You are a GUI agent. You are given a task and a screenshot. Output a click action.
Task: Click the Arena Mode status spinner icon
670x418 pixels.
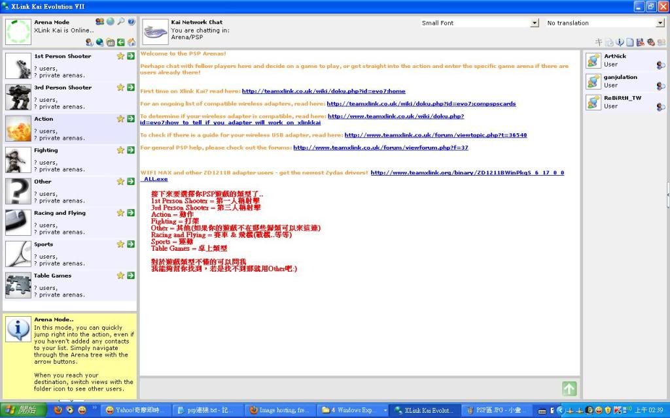pyautogui.click(x=18, y=31)
